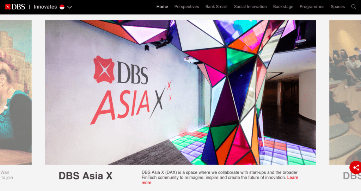Click the DBS Asia X heading
The image size is (361, 191).
point(86,176)
